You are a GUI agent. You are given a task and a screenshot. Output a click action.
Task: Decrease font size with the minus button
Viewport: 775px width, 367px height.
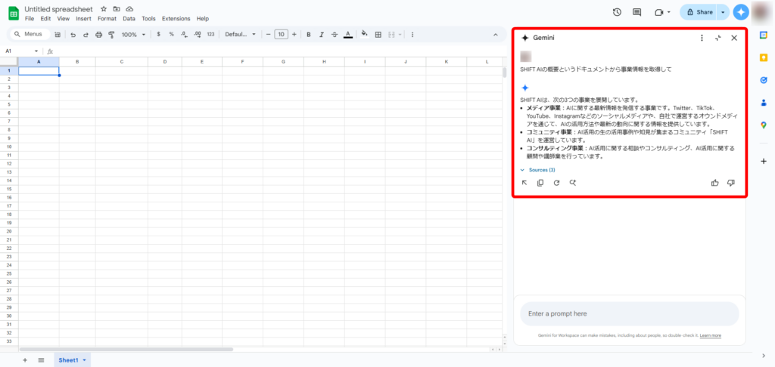[269, 35]
